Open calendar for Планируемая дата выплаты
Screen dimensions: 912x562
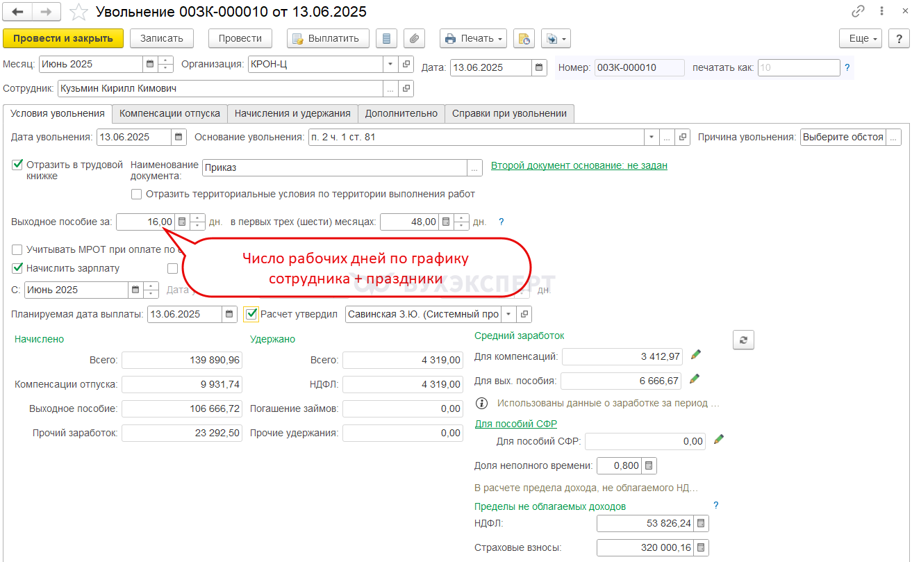230,314
